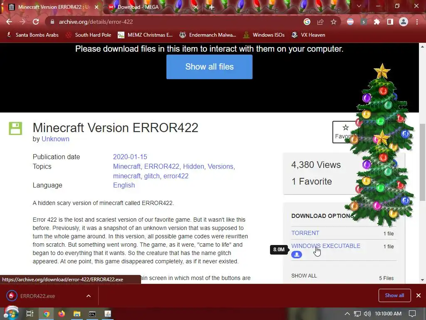Open Endermanch Malware bookmark

208,35
